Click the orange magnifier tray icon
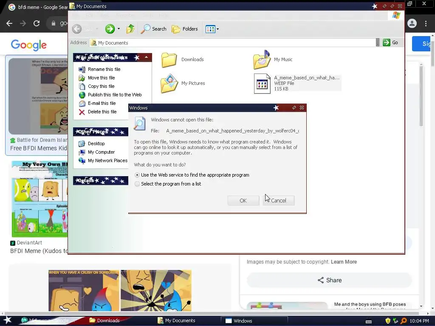The width and height of the screenshot is (435, 326). click(404, 321)
